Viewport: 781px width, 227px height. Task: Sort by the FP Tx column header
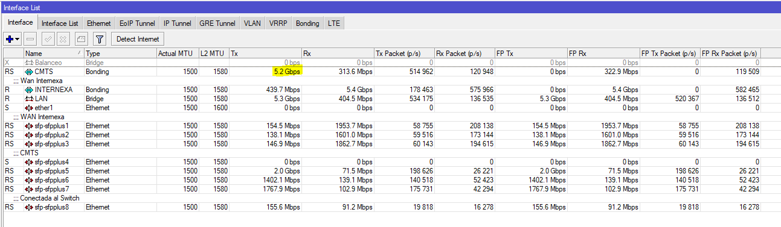pyautogui.click(x=531, y=54)
